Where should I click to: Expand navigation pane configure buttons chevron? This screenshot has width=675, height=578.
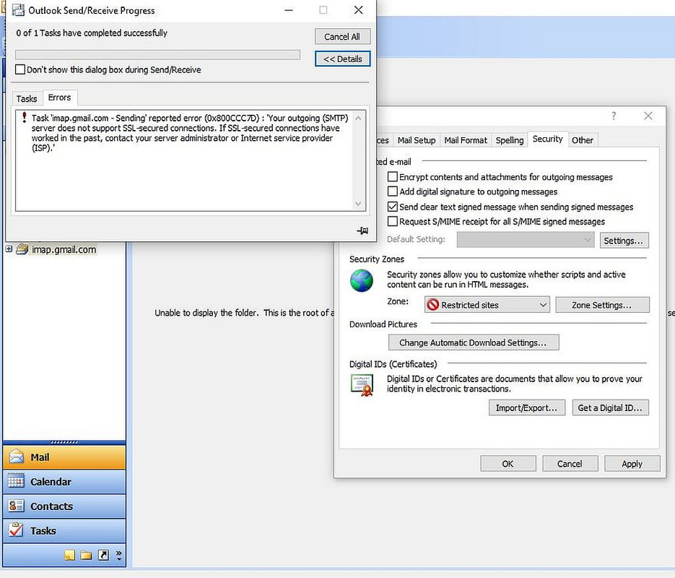(119, 555)
